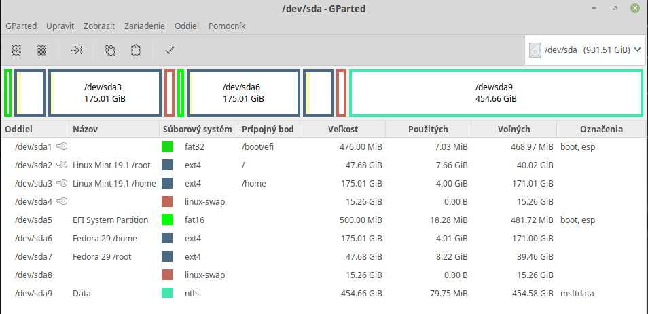Click the Copy partition toolbar icon
This screenshot has height=314, width=648.
tap(110, 50)
